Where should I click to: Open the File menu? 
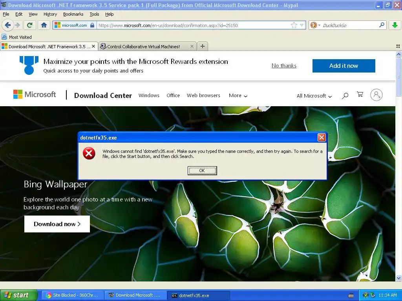(x=6, y=14)
